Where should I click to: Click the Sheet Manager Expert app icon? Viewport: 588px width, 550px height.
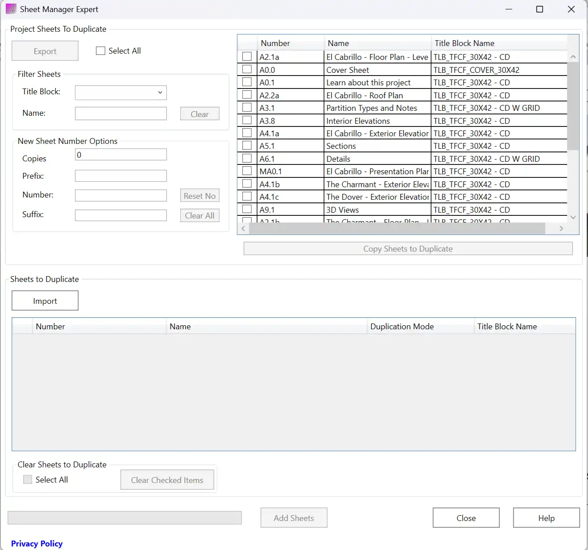[x=11, y=9]
